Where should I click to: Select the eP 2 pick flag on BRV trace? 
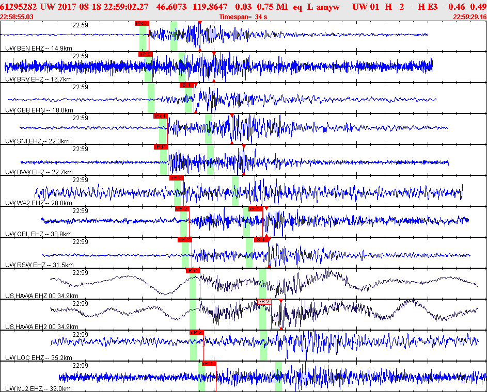[145, 54]
